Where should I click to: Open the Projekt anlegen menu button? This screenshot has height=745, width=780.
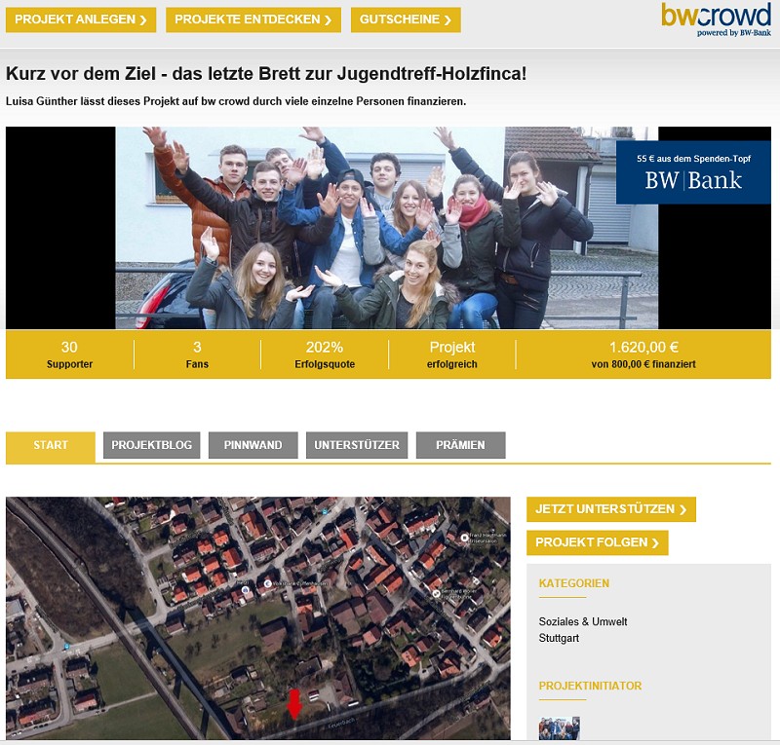(x=81, y=19)
